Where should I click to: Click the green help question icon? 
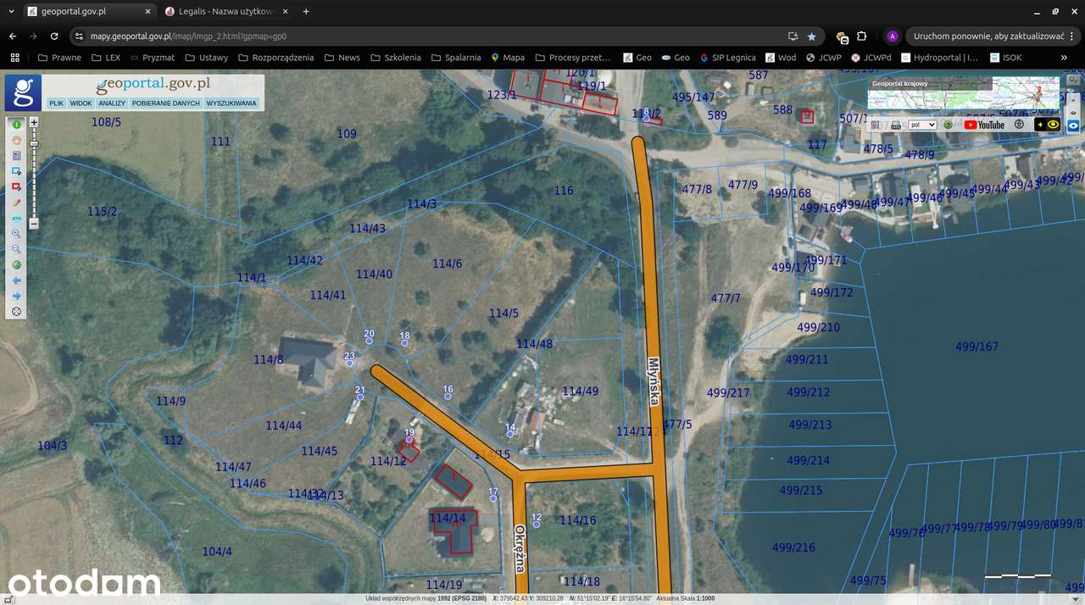tap(949, 125)
